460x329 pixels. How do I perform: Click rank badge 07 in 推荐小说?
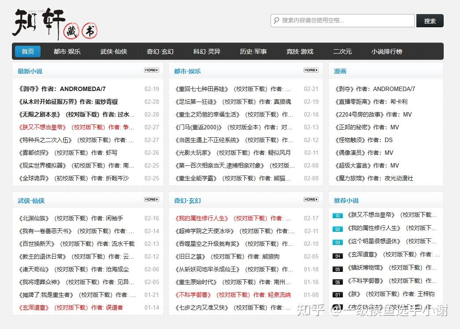click(338, 295)
